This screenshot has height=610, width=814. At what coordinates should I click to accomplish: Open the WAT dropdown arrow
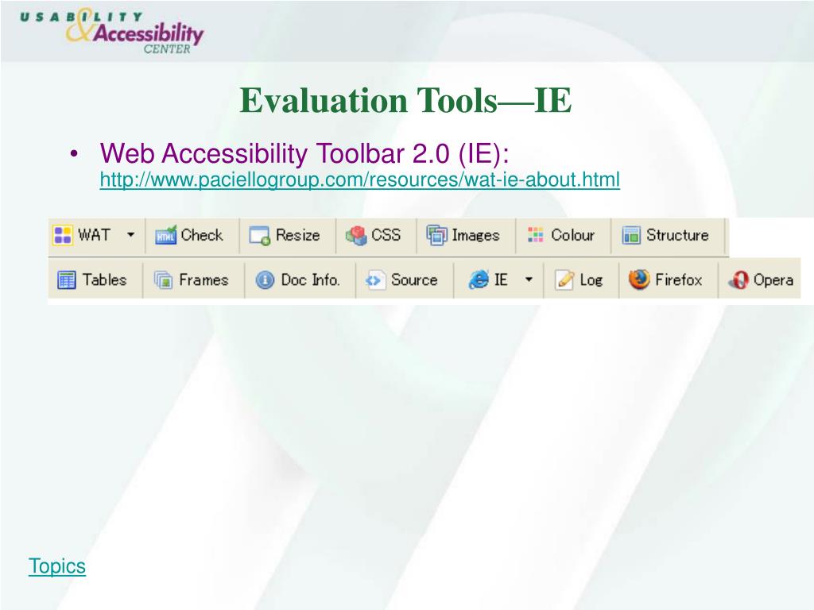(x=131, y=234)
